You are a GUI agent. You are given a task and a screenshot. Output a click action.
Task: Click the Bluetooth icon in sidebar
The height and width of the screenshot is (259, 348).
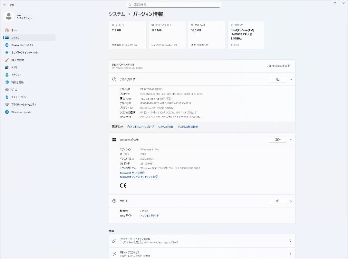pos(7,45)
